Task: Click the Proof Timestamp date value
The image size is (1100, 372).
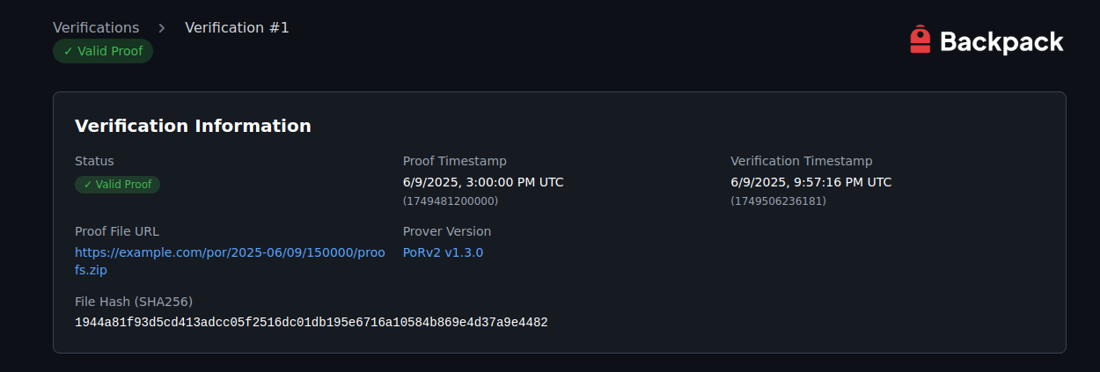Action: tap(483, 183)
